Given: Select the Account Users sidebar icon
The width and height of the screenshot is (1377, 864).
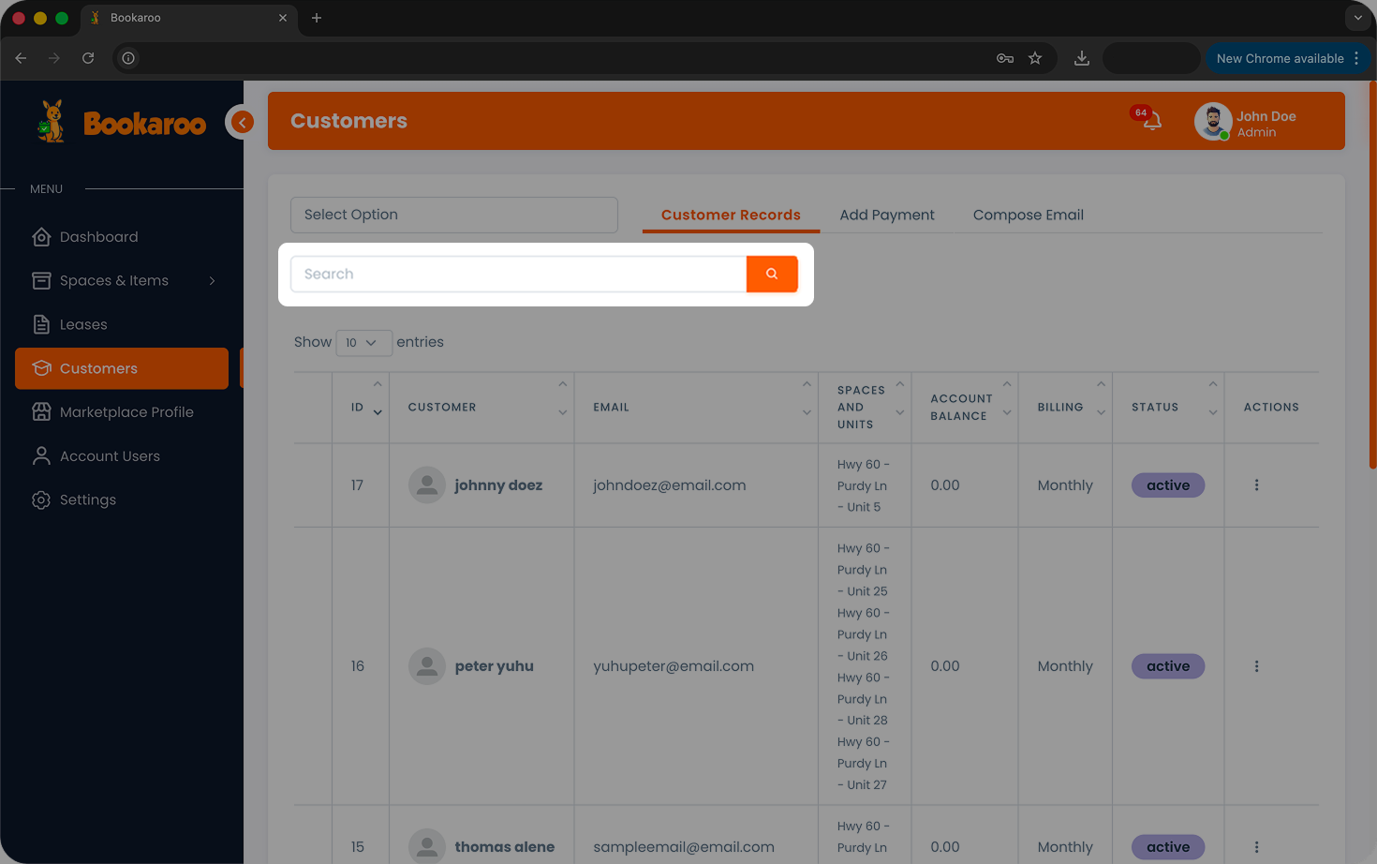Looking at the screenshot, I should click(x=41, y=455).
